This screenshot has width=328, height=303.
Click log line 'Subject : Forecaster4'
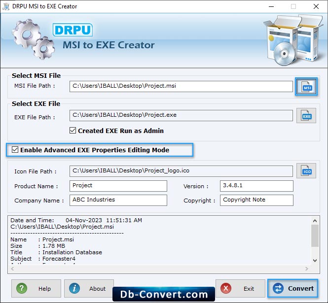pos(43,259)
